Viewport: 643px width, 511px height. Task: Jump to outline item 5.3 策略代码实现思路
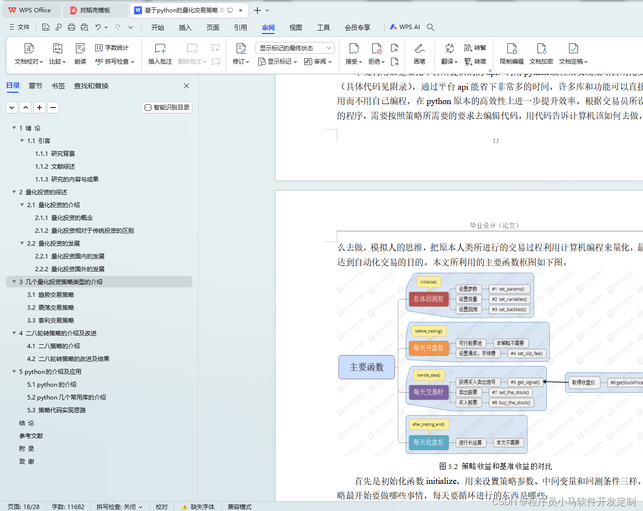pos(56,410)
